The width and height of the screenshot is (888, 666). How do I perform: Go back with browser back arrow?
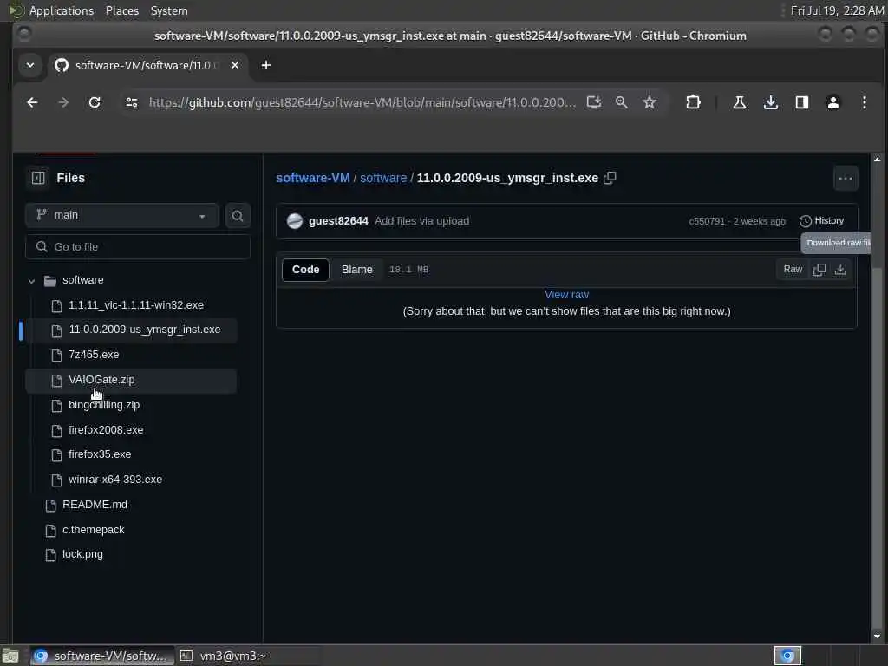point(32,102)
